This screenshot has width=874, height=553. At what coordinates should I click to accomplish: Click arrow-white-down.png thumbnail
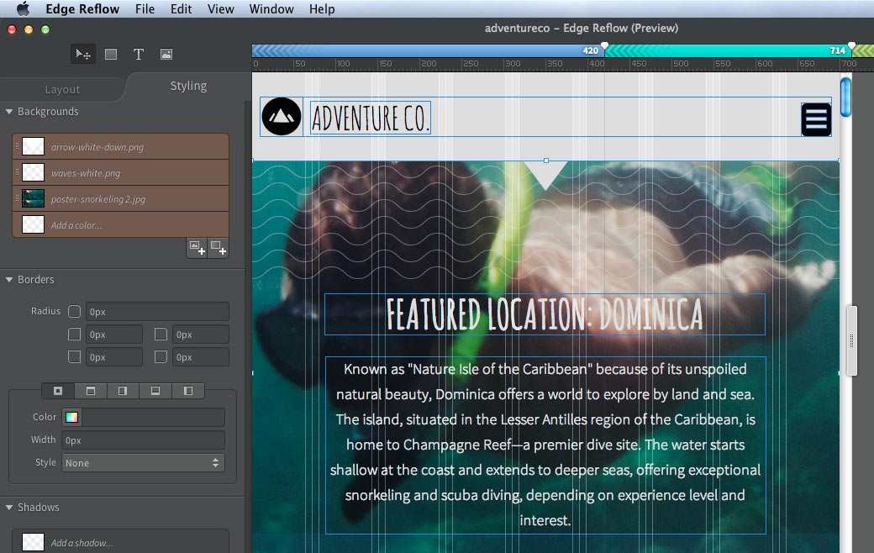point(33,146)
